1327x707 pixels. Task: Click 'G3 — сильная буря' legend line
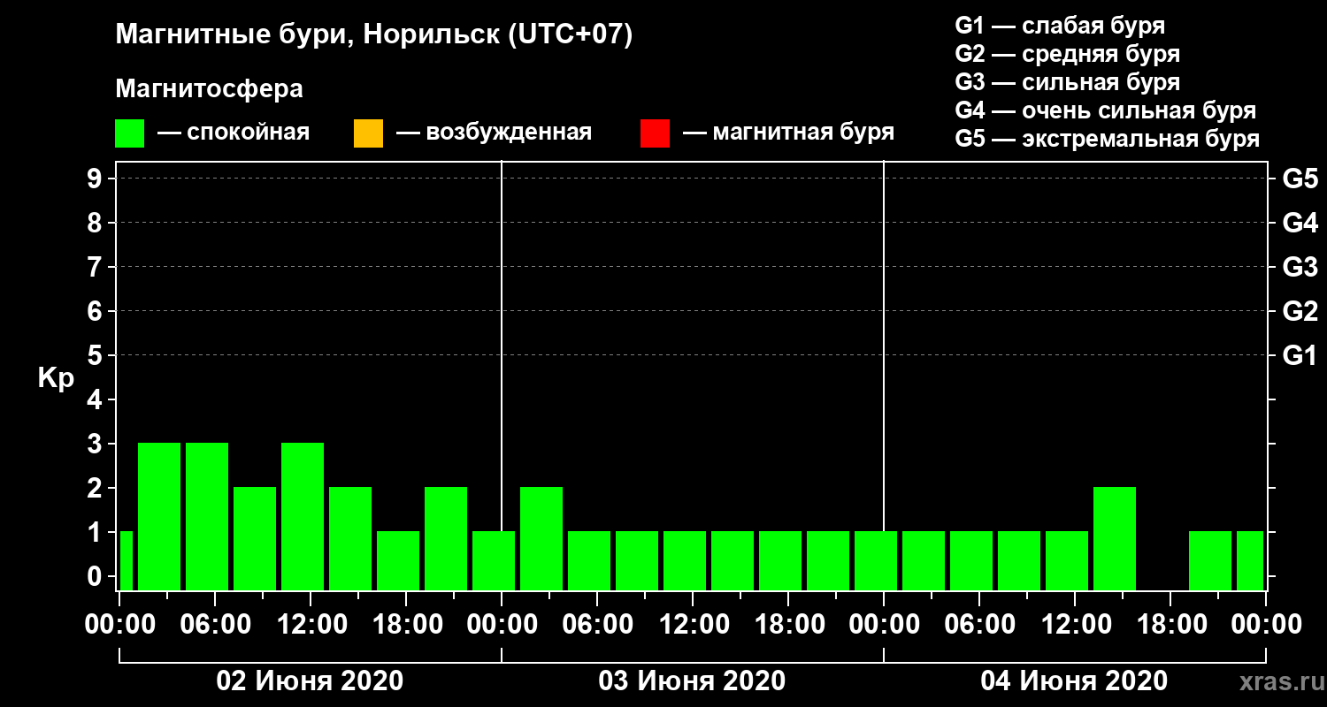[1067, 82]
